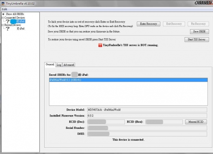Click the Save SHSH button
This screenshot has width=213, height=154.
(x=199, y=32)
